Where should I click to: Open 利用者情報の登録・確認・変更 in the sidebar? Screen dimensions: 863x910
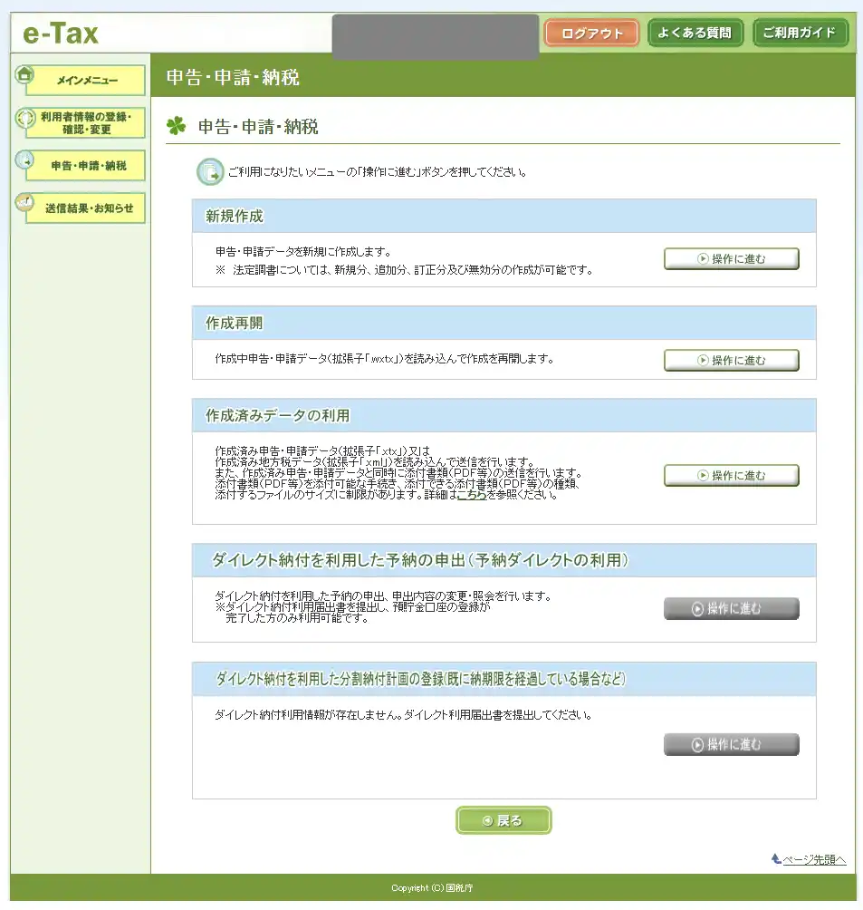point(85,123)
